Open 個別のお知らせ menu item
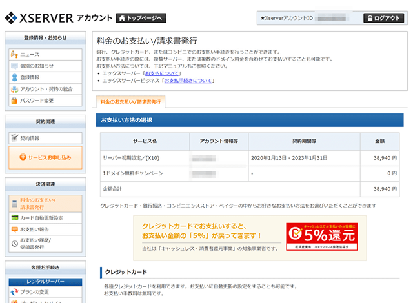413x303 pixels. point(45,66)
